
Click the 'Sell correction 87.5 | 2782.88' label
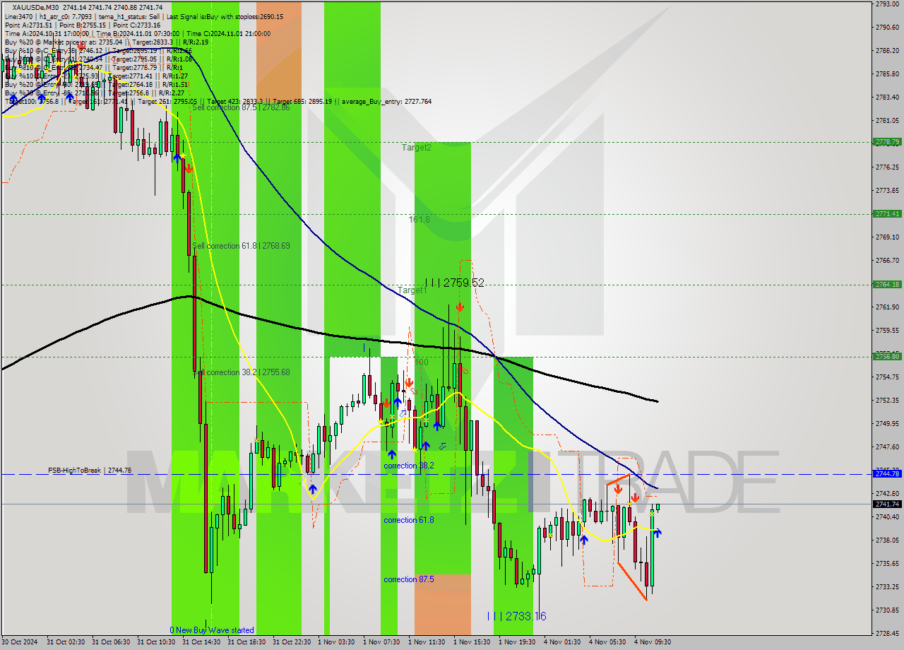tap(241, 107)
